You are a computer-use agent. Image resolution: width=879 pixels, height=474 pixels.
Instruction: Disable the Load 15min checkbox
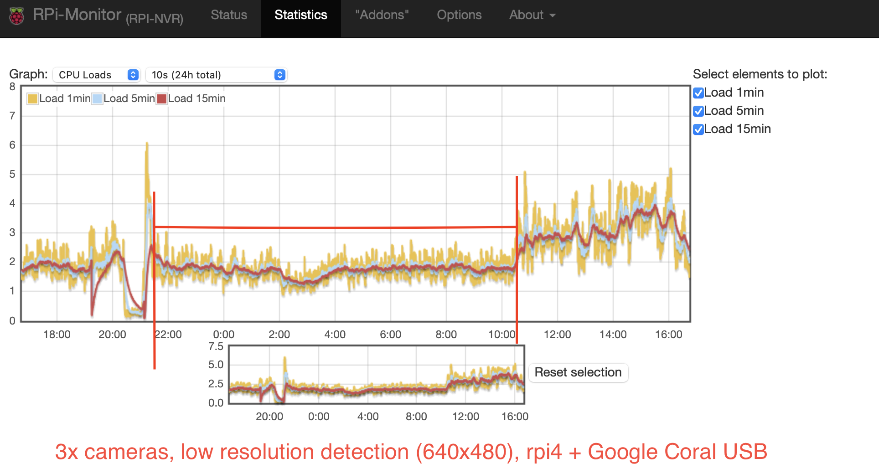click(698, 129)
